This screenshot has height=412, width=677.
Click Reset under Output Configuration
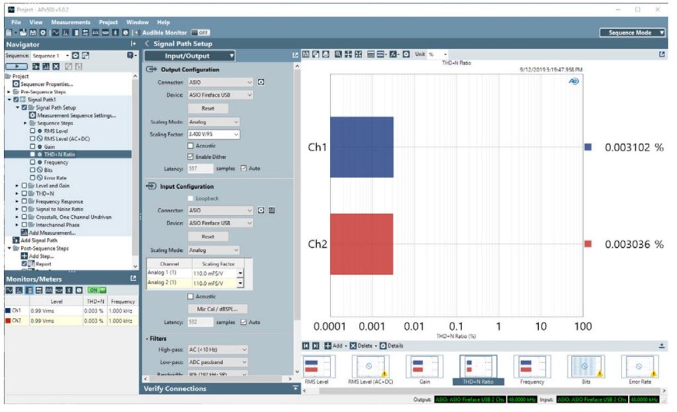tap(208, 108)
